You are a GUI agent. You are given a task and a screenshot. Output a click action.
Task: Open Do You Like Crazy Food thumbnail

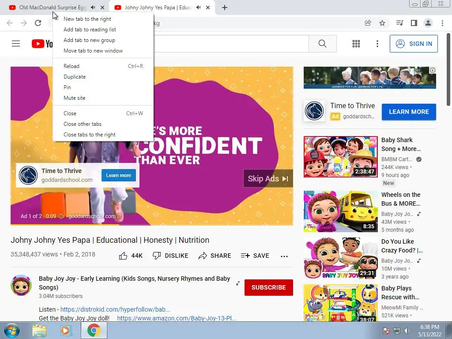[340, 258]
